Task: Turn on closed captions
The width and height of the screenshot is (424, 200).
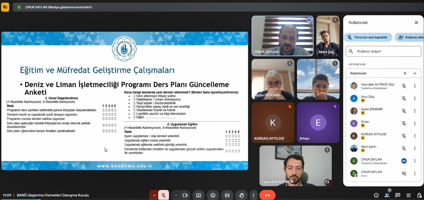Action: 227,195
